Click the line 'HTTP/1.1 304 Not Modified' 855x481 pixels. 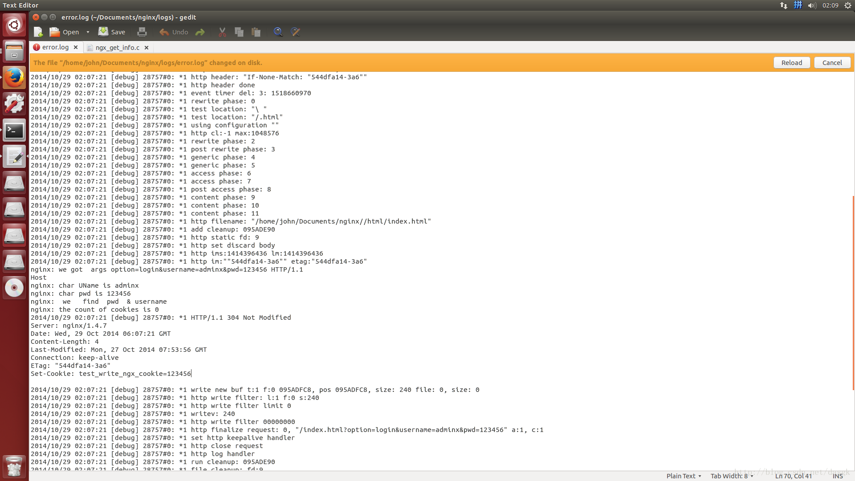(241, 318)
